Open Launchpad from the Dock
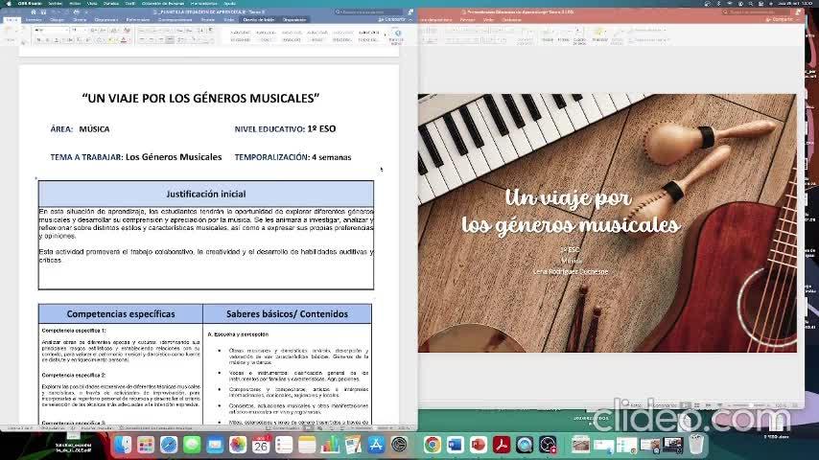 coord(146,445)
